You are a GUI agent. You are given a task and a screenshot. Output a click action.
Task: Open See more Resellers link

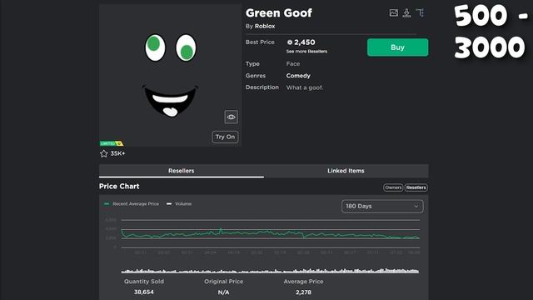306,52
